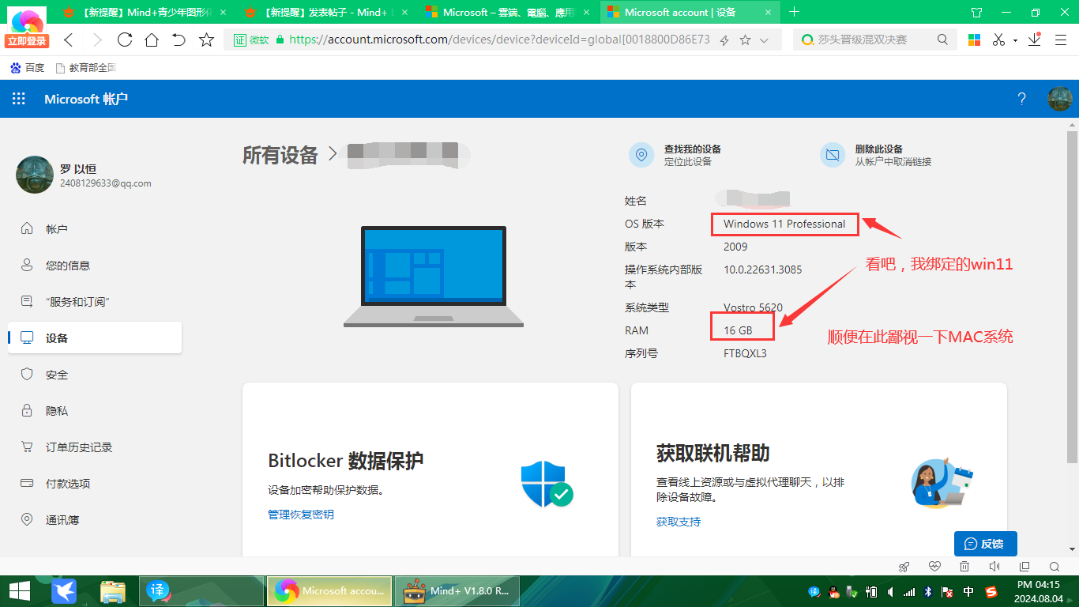The height and width of the screenshot is (607, 1079).
Task: Switch to the Microsoft – 雲端 browser tab
Action: [508, 12]
